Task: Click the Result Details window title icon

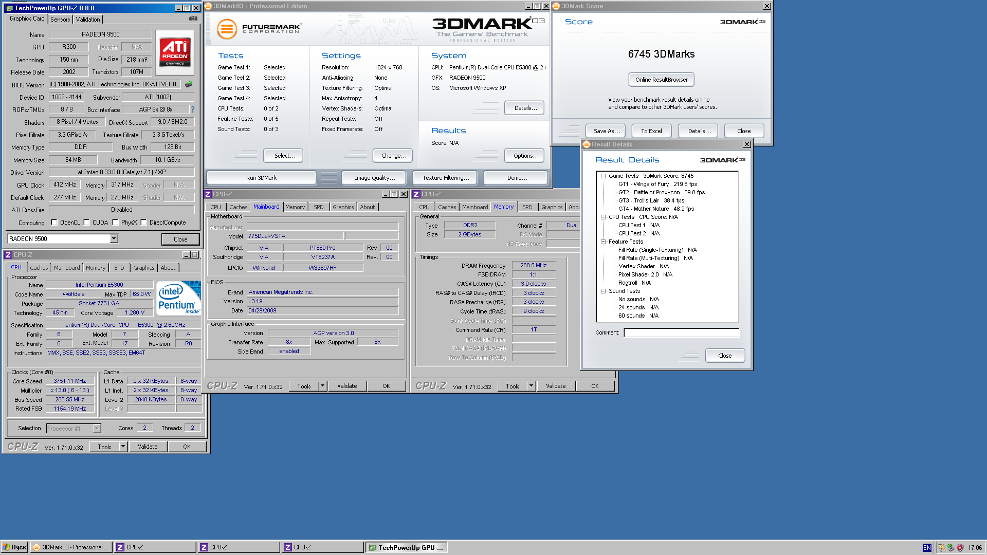Action: (587, 144)
